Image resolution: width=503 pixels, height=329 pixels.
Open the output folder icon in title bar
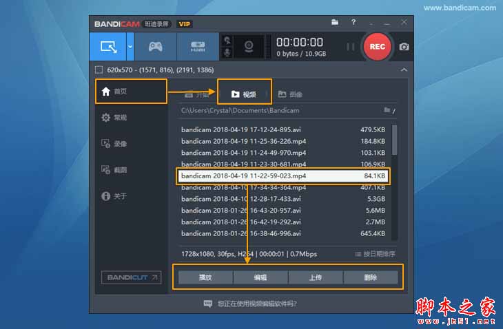(x=335, y=22)
